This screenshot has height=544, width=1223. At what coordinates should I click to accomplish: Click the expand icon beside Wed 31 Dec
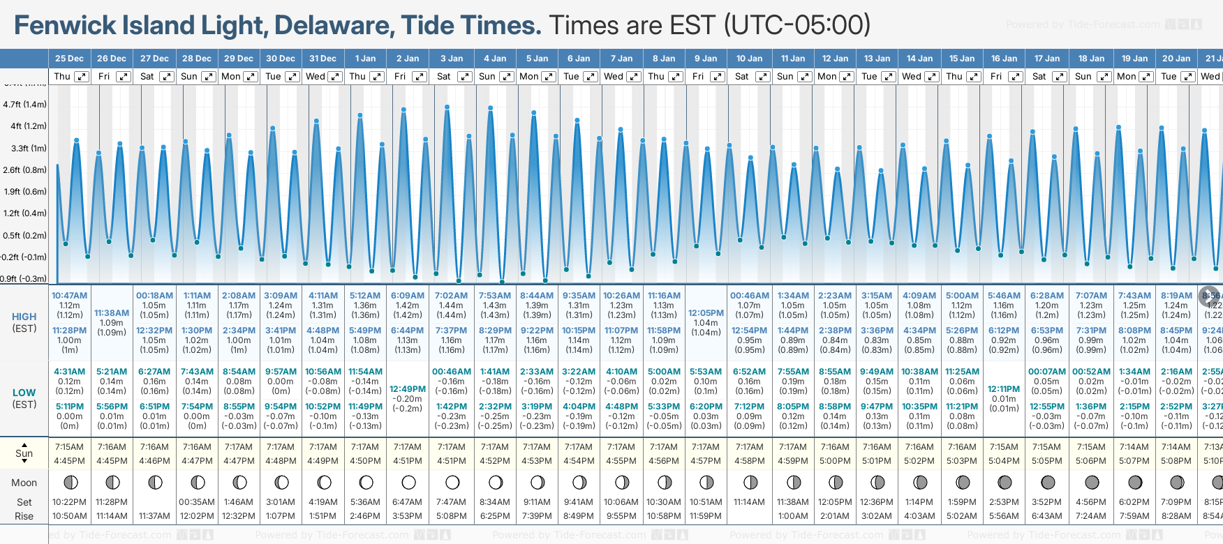coord(334,77)
